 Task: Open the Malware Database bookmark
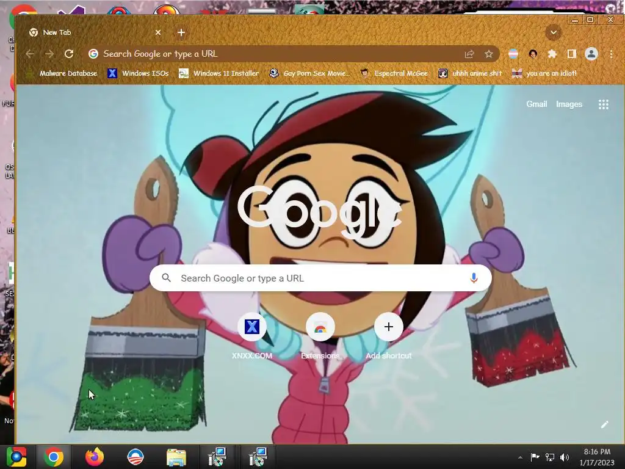[62, 73]
